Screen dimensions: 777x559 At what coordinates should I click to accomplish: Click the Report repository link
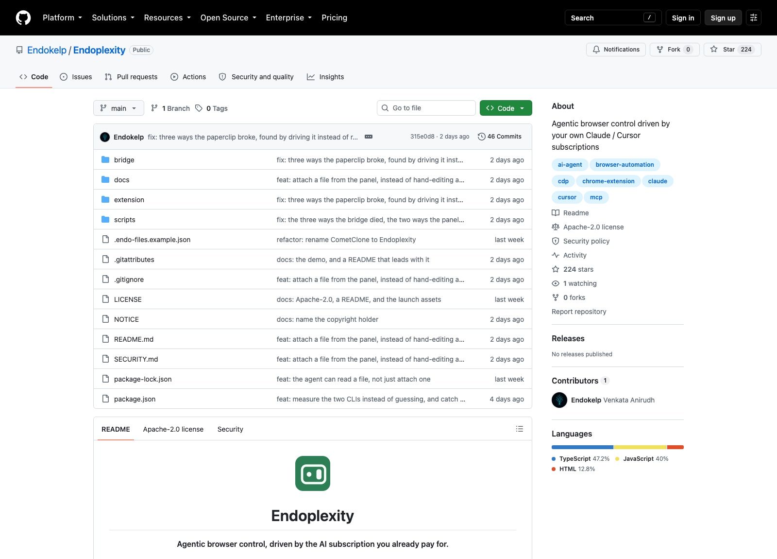click(x=579, y=312)
